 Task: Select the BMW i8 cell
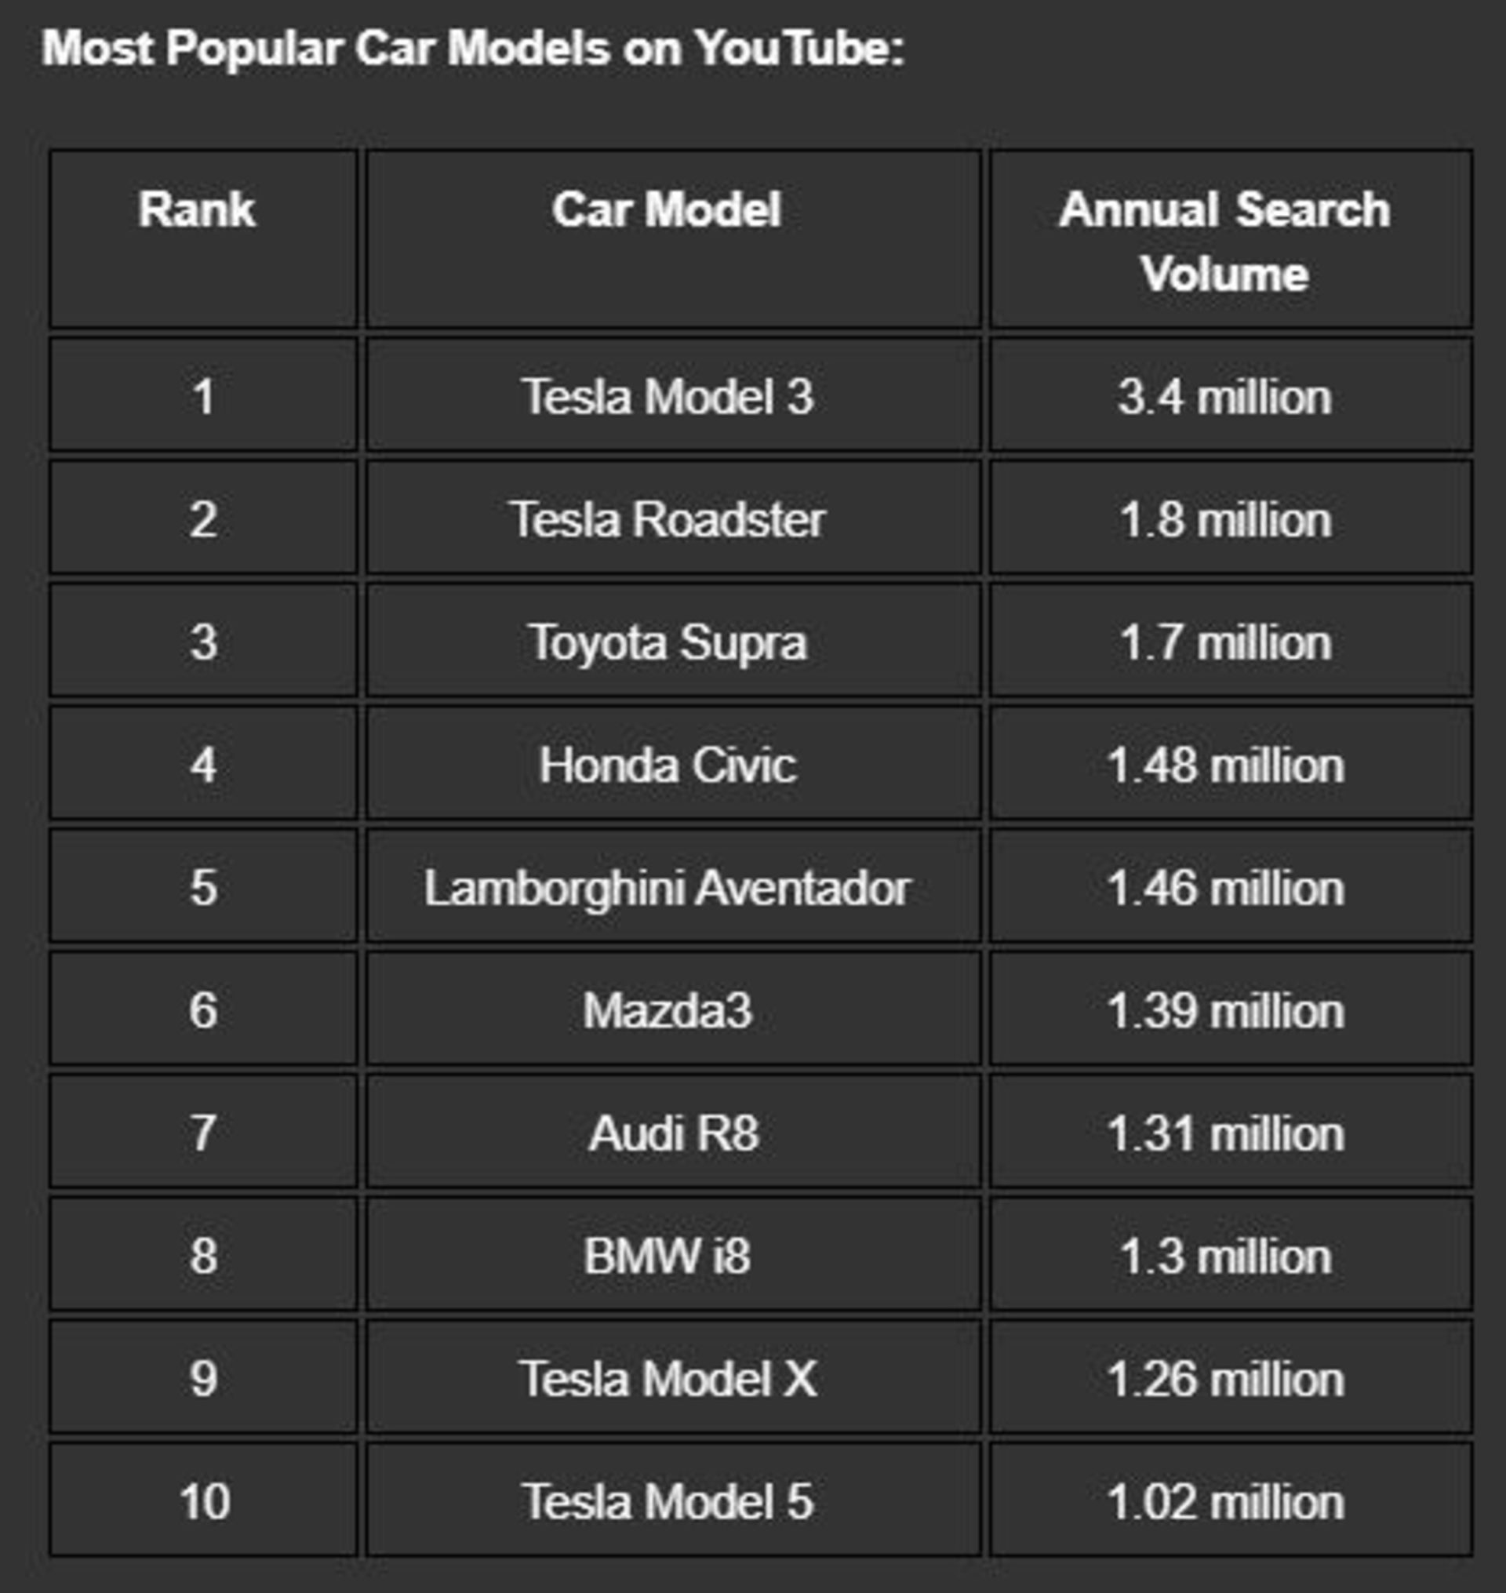point(668,1257)
